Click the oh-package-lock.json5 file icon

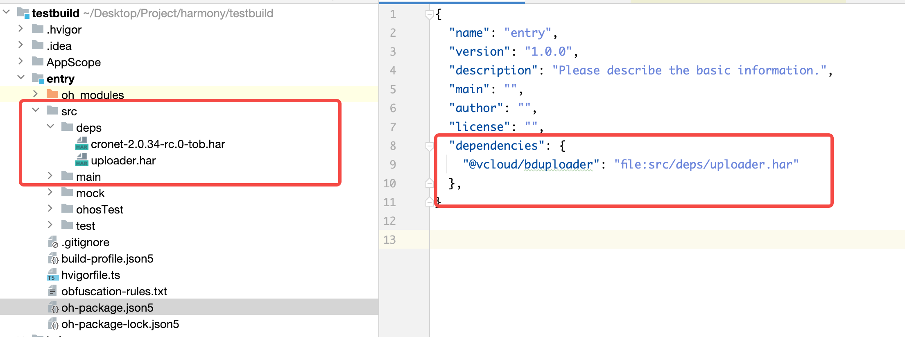click(53, 324)
